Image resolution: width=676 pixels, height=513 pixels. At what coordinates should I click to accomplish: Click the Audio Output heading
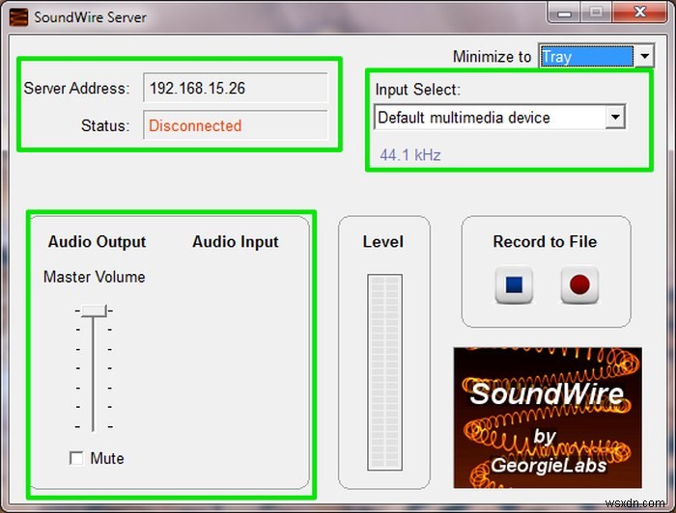(97, 241)
